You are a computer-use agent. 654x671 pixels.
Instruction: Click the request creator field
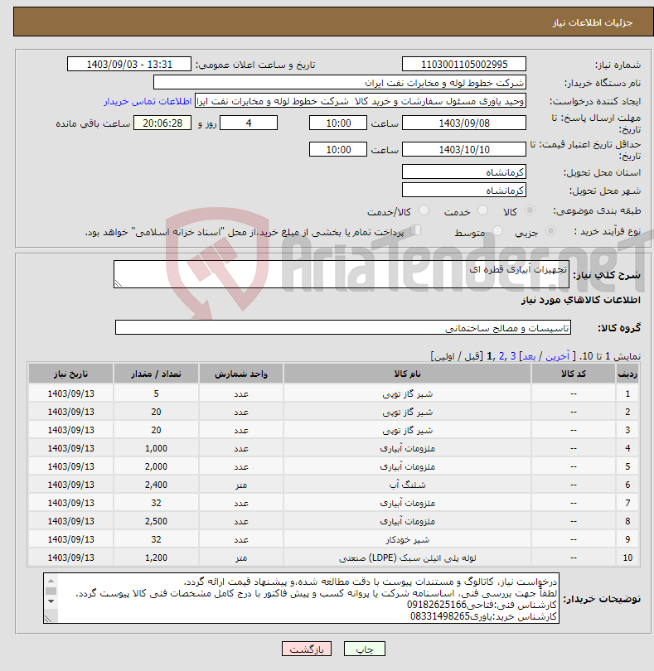tap(361, 101)
